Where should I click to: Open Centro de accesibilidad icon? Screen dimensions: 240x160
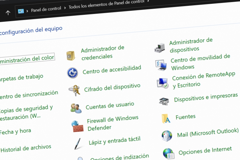click(x=72, y=73)
